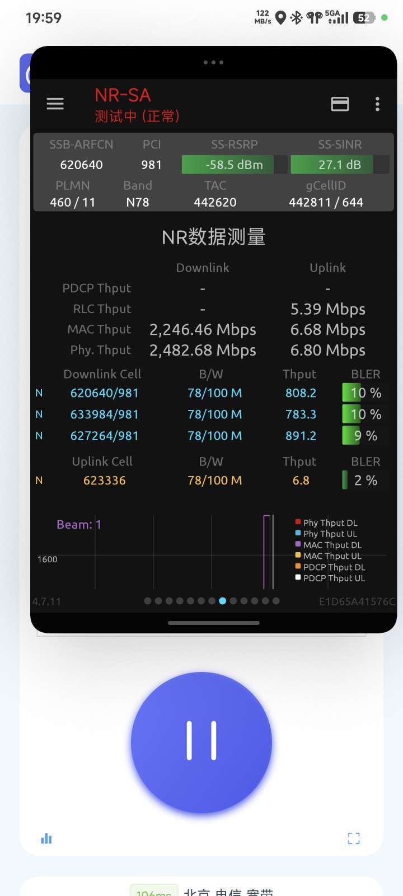The image size is (403, 896).
Task: Tap the SS-RSRP signal level bar
Action: [x=234, y=165]
